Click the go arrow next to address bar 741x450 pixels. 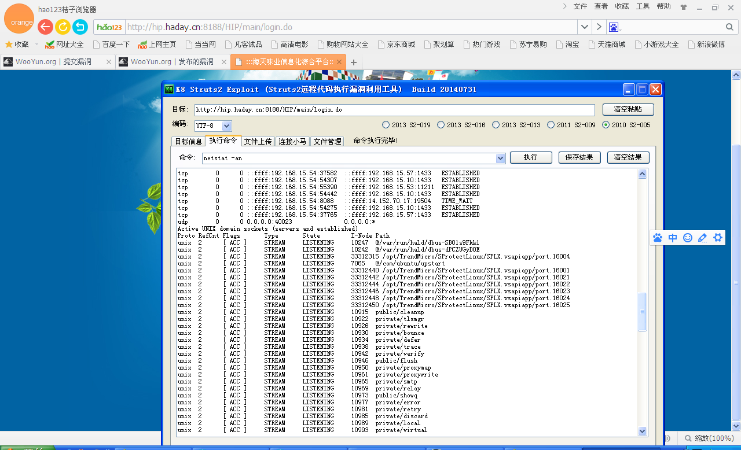pyautogui.click(x=599, y=27)
